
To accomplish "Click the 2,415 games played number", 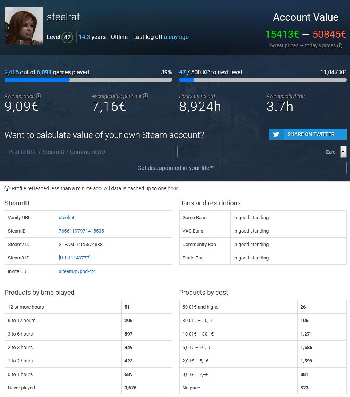I will coord(12,72).
